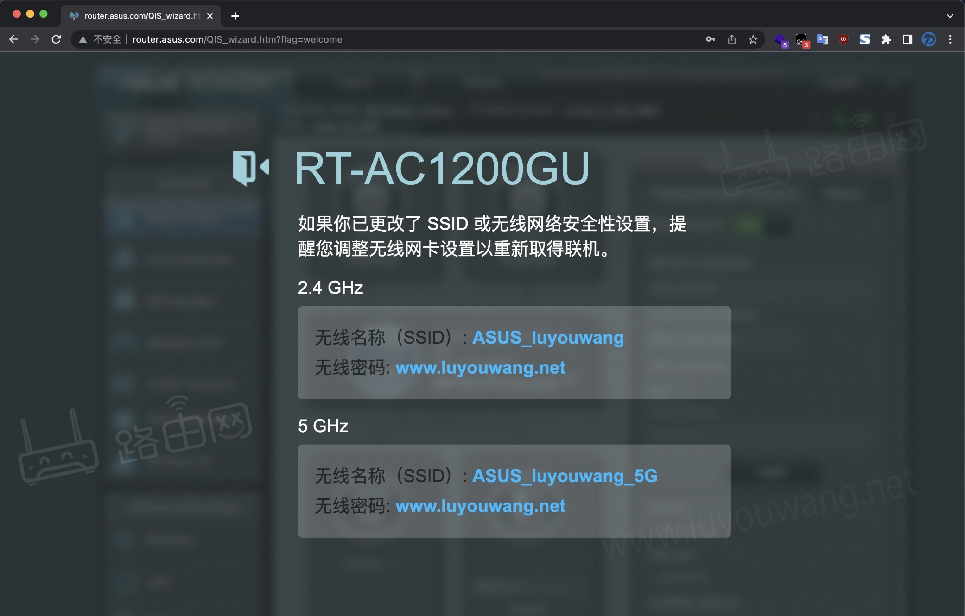Click the blue 'S' extension icon
Viewport: 965px width, 616px height.
865,39
